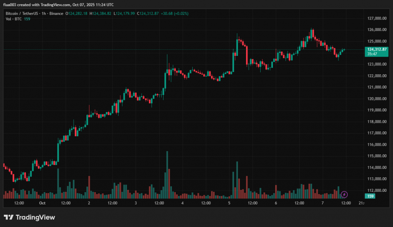
Task: Click the truncated 21: label on time axis
Action: tap(361, 203)
